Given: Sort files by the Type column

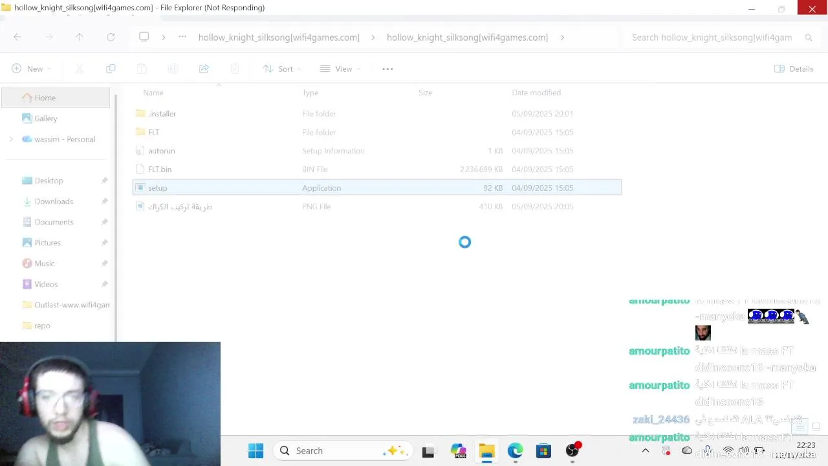Looking at the screenshot, I should (x=310, y=93).
